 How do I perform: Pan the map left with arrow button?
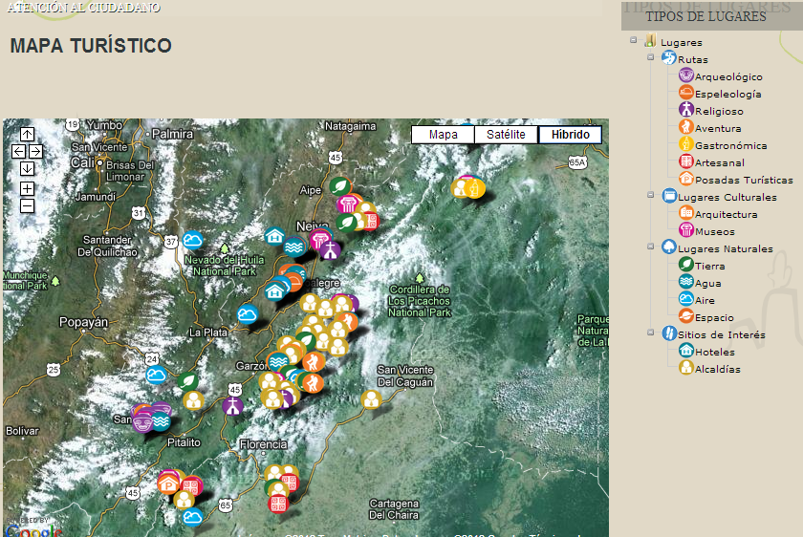pos(18,151)
